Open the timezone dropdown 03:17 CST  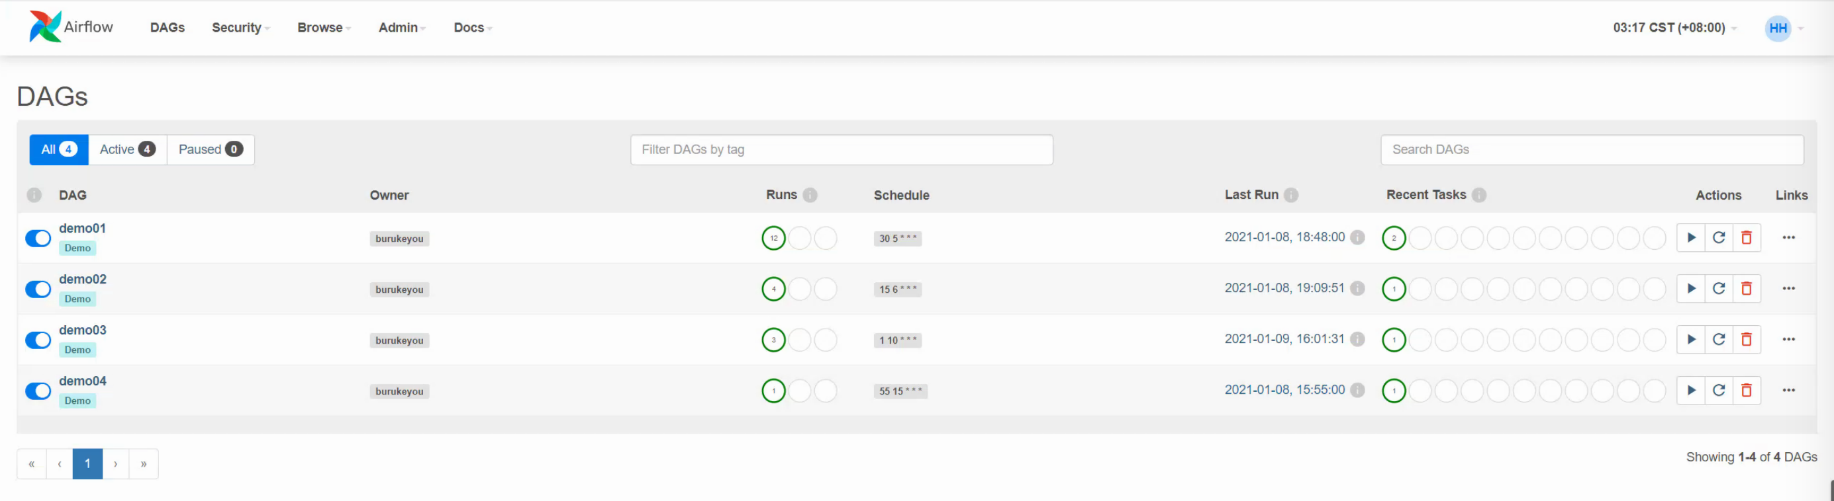tap(1674, 28)
